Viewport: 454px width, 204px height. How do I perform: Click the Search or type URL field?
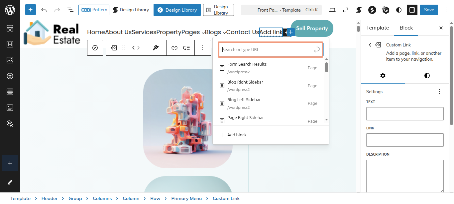click(266, 50)
